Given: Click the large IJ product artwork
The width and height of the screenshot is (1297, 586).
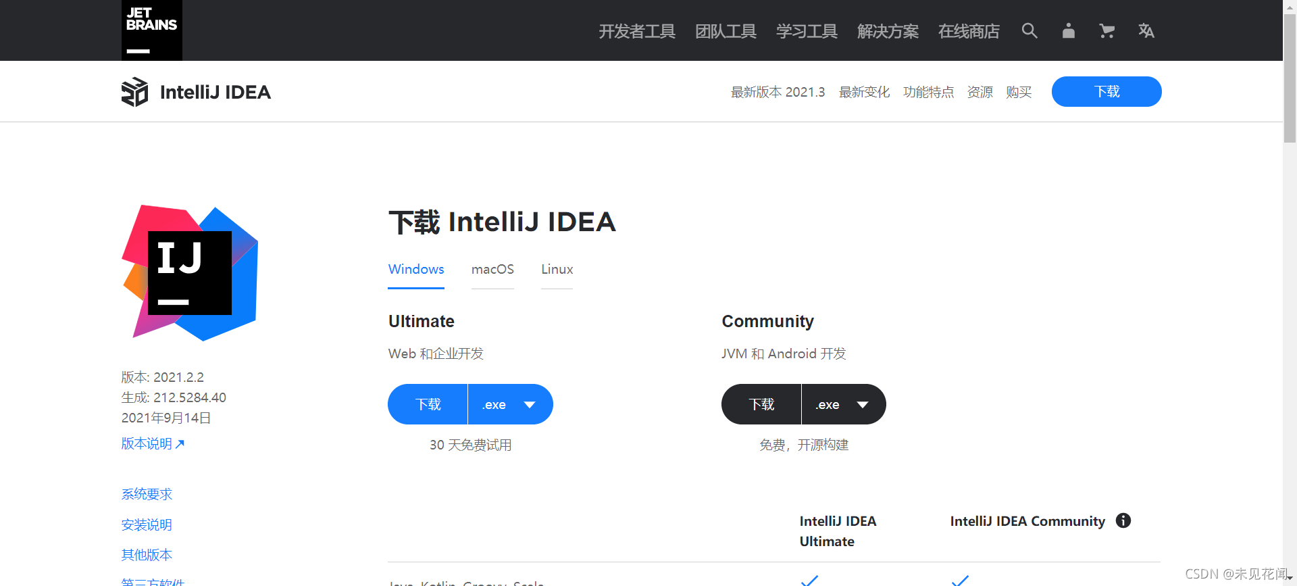Looking at the screenshot, I should (190, 272).
